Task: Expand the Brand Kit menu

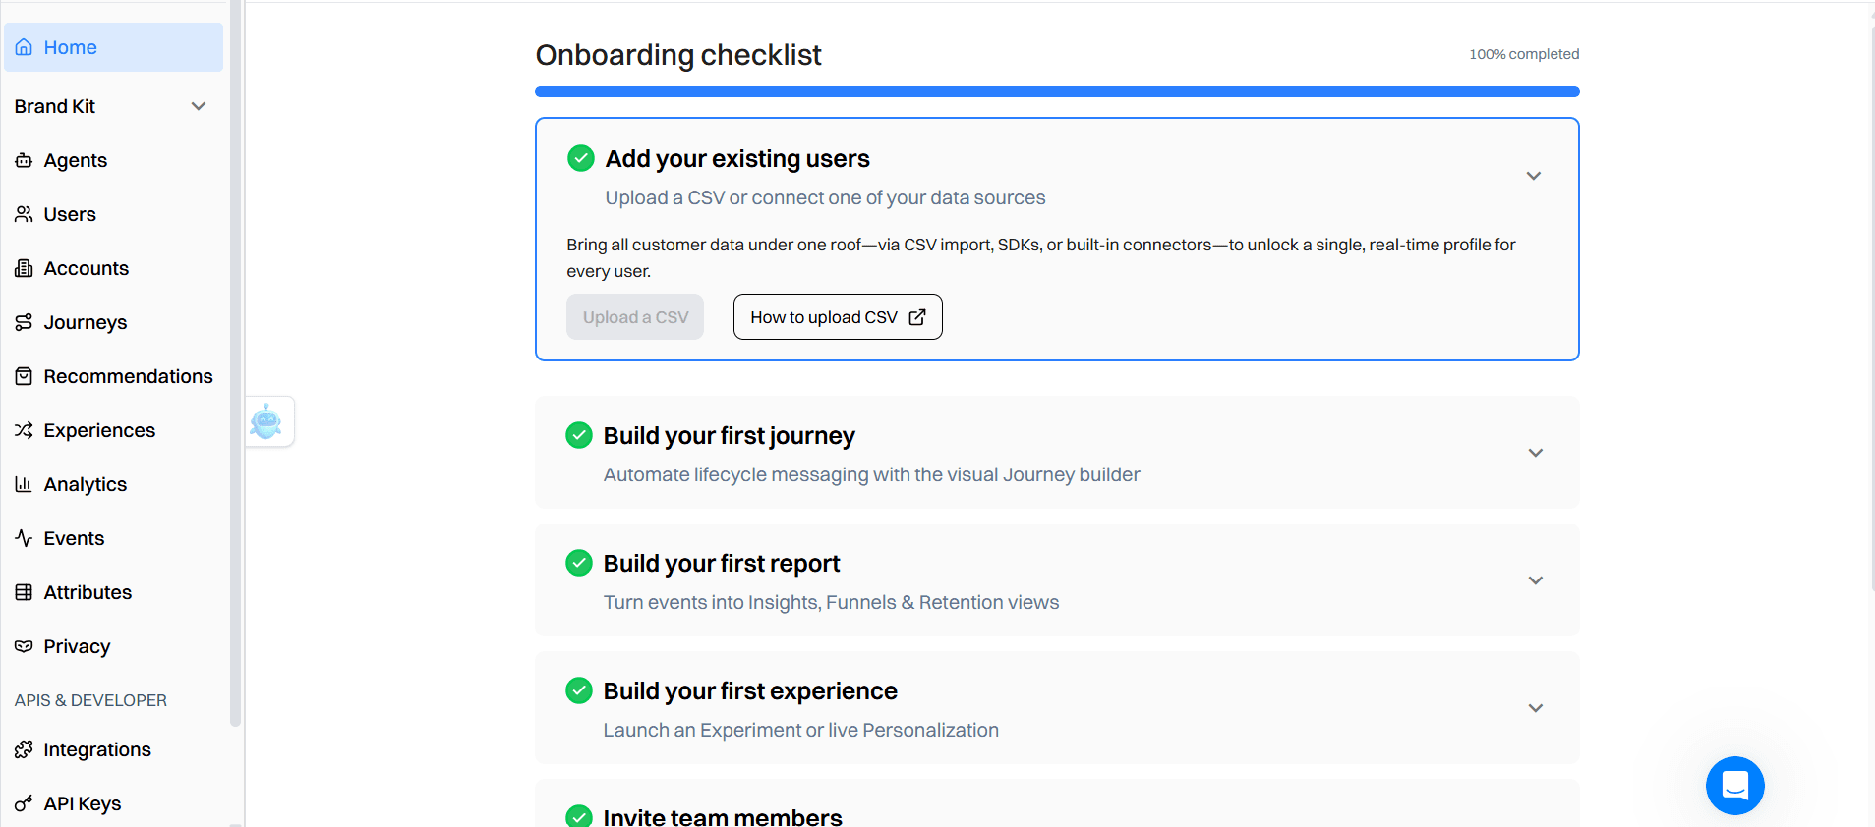Action: (x=198, y=106)
